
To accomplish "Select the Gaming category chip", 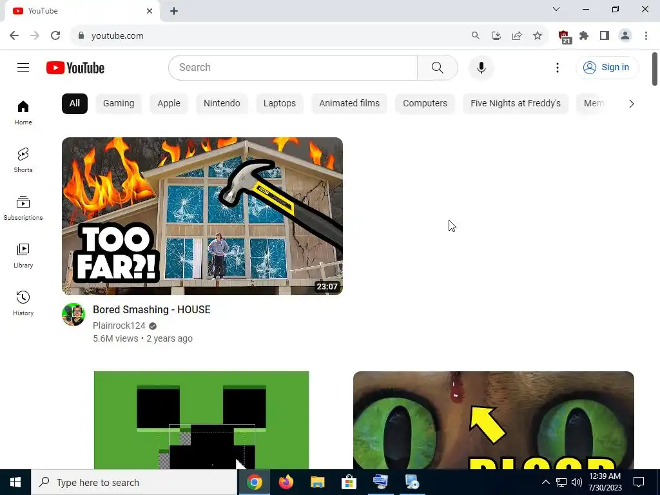I will click(119, 104).
